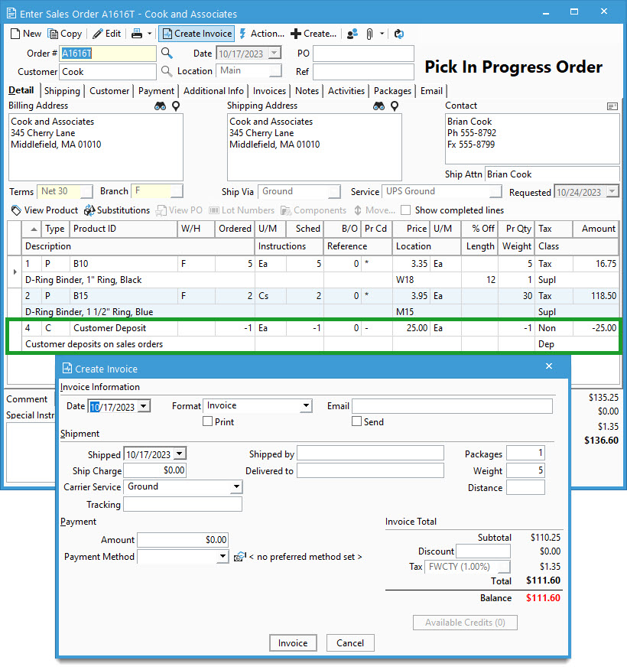Click the refresh icon in the toolbar

[x=398, y=34]
